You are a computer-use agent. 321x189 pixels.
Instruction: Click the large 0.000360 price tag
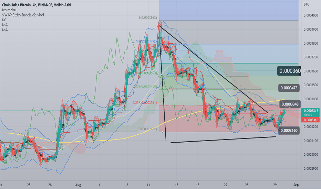tap(289, 71)
